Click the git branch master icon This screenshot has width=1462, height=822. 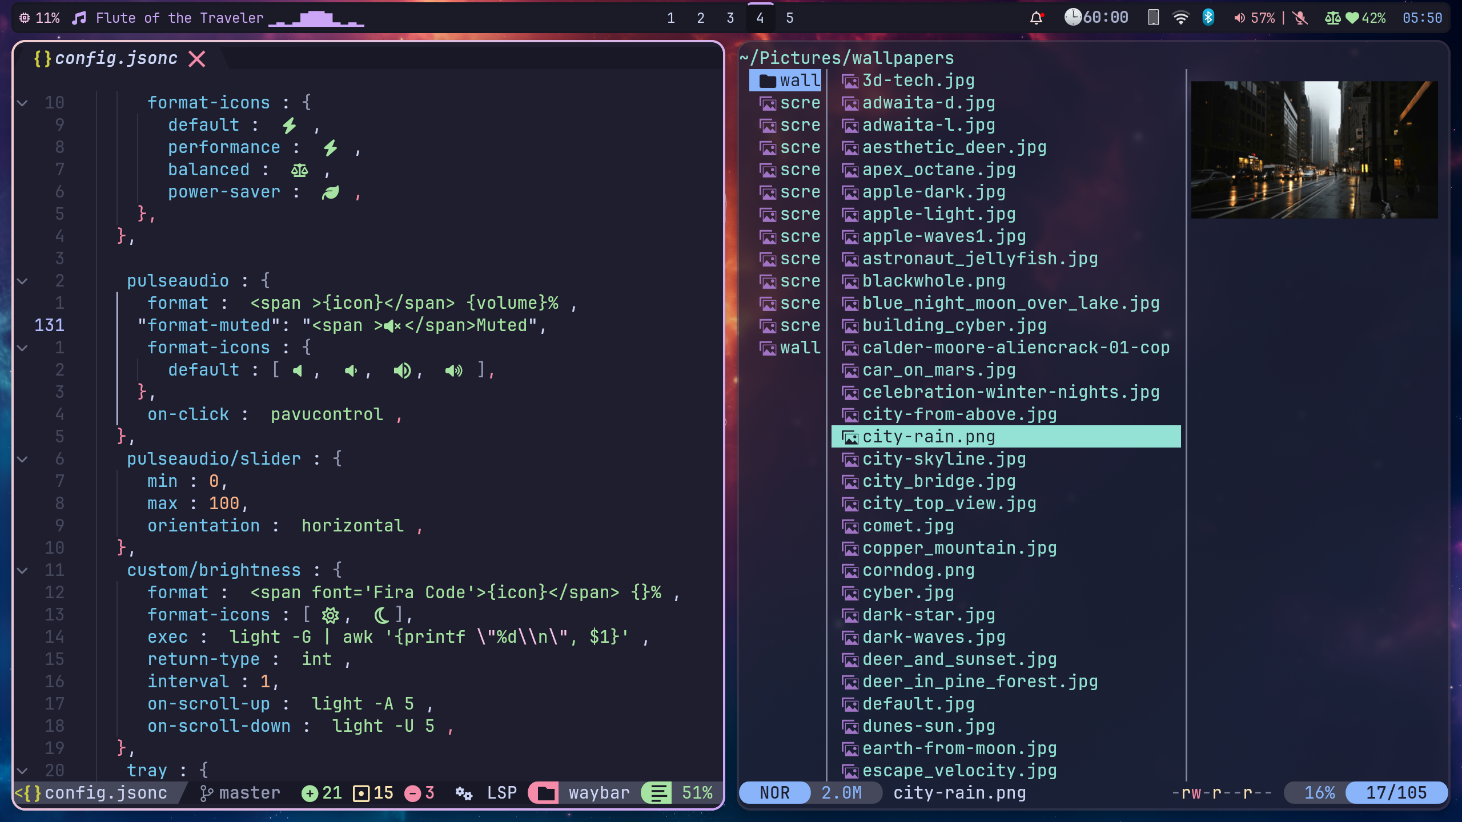pyautogui.click(x=206, y=793)
